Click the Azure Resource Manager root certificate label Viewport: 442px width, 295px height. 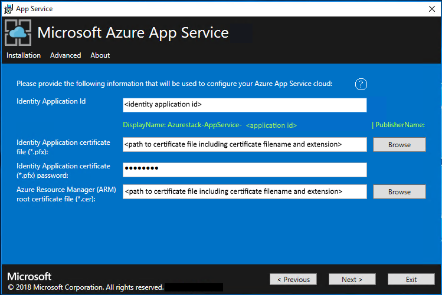66,194
